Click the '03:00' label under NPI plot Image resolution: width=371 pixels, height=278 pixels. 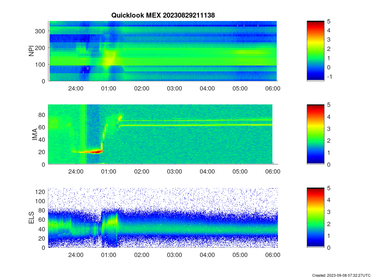174,88
